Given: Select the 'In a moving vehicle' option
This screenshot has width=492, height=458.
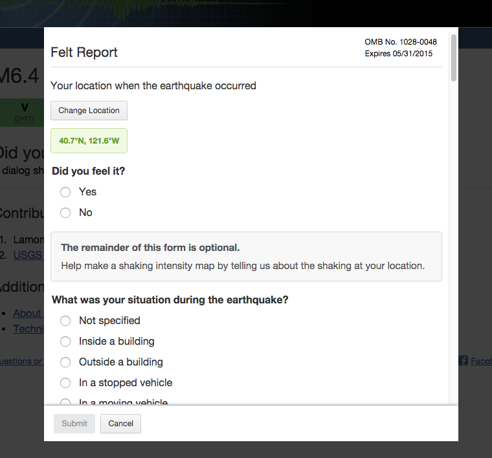Looking at the screenshot, I should (65, 402).
